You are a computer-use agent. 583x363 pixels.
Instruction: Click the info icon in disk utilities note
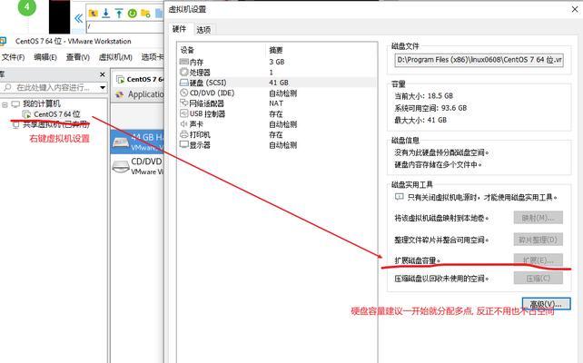(399, 197)
